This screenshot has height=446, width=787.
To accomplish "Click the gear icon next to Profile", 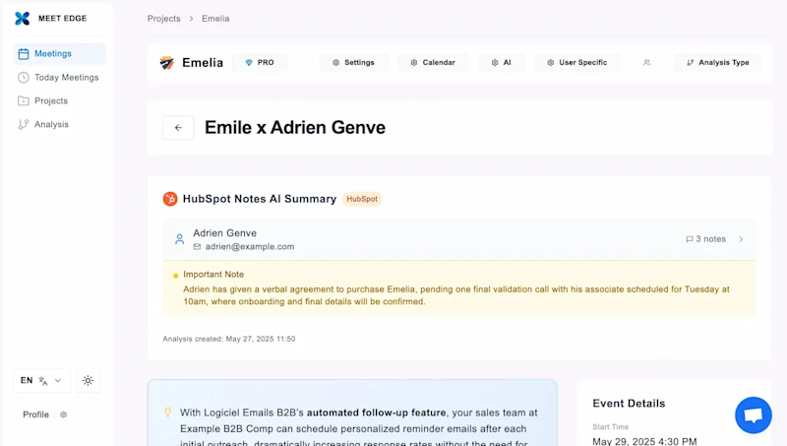I will (63, 414).
